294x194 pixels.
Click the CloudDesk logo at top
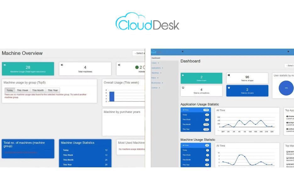coord(147,22)
